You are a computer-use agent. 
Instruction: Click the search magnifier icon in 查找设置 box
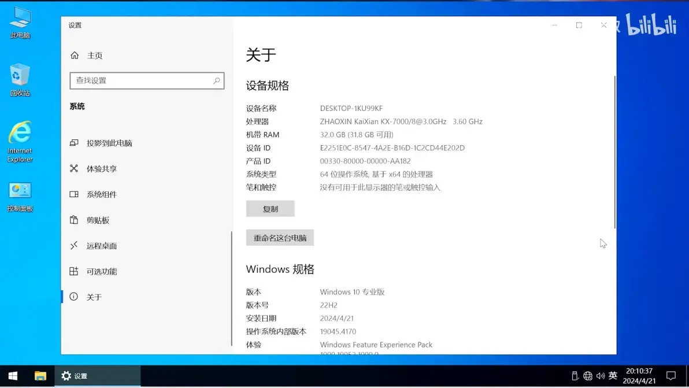[x=217, y=81]
